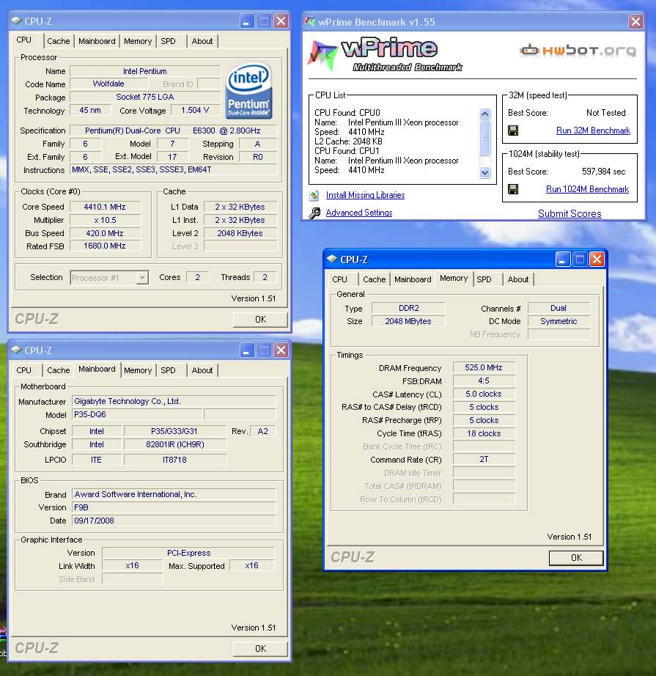Click the Intel Pentium logo in CPU-Z
656x676 pixels.
pyautogui.click(x=248, y=90)
